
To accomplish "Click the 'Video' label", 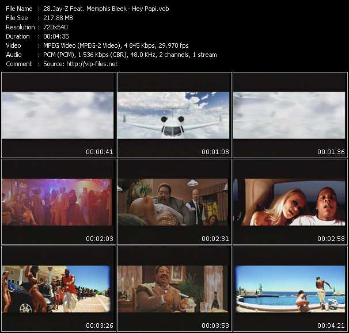I will (x=13, y=45).
